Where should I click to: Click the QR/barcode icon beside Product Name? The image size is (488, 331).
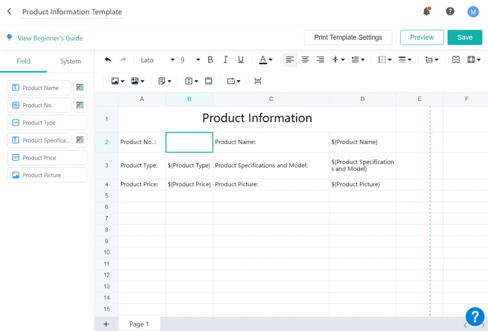coord(80,88)
